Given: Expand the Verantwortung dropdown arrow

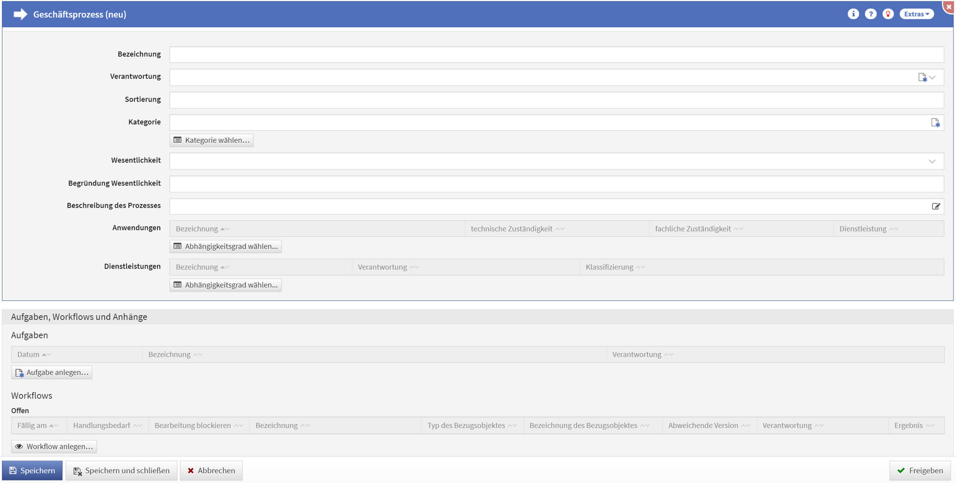Looking at the screenshot, I should (x=933, y=78).
